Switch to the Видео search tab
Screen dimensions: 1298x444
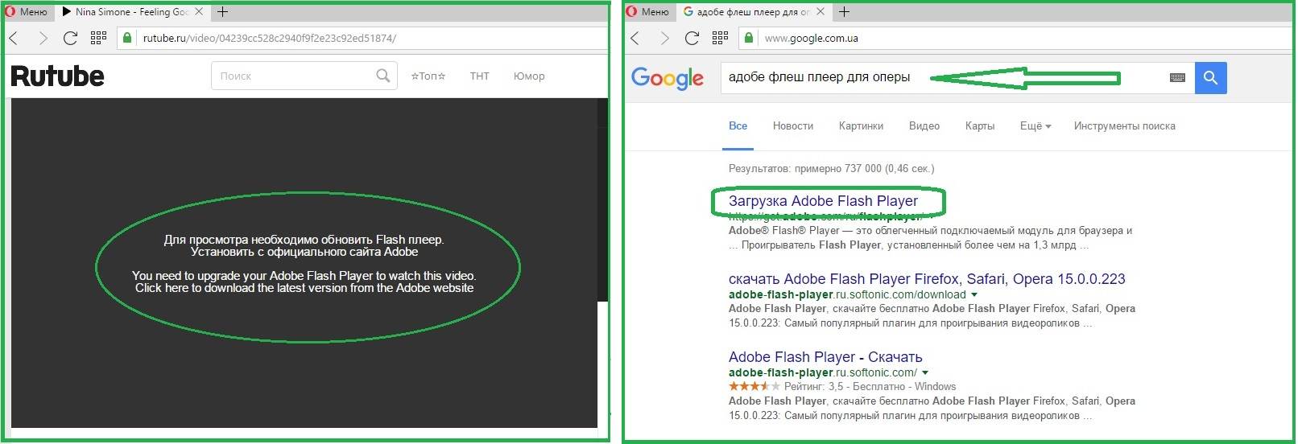pyautogui.click(x=924, y=126)
